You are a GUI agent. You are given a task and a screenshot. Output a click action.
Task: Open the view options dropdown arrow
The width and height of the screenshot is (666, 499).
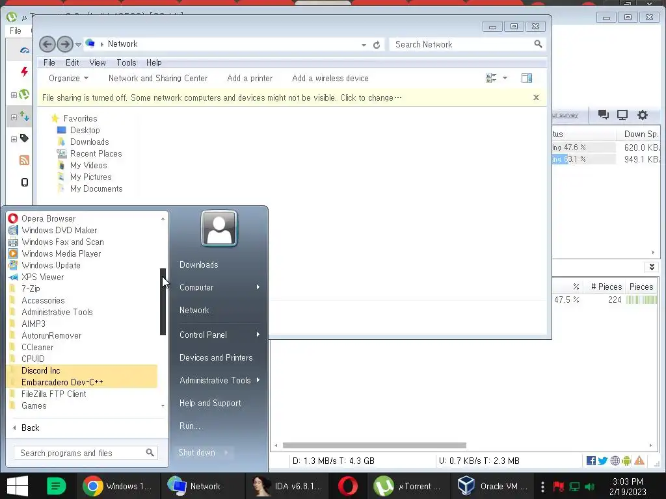[x=505, y=78]
